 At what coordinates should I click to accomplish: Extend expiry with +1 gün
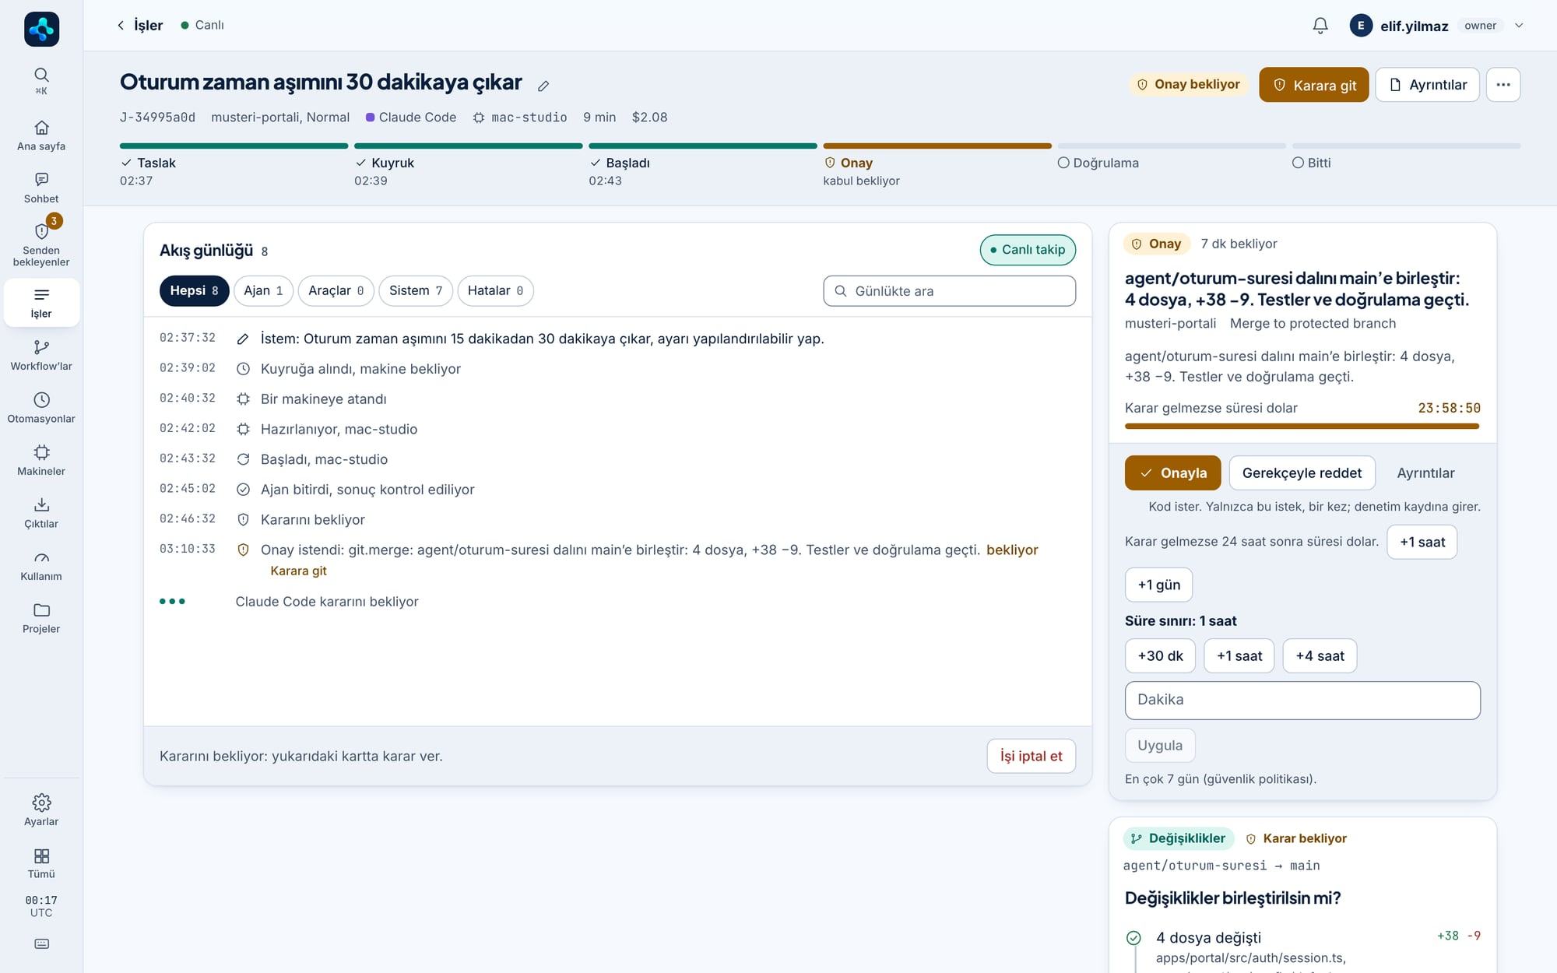click(x=1158, y=585)
